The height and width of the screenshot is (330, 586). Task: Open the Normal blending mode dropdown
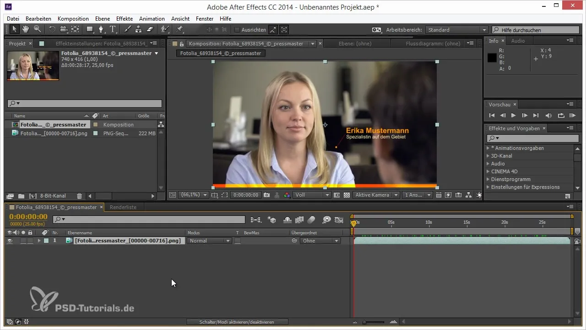(210, 241)
